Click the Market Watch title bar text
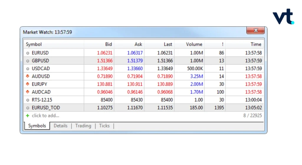The height and width of the screenshot is (165, 302). coord(47,32)
